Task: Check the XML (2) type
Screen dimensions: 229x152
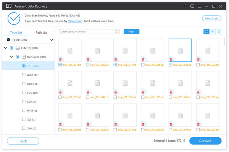Action: pos(24,128)
